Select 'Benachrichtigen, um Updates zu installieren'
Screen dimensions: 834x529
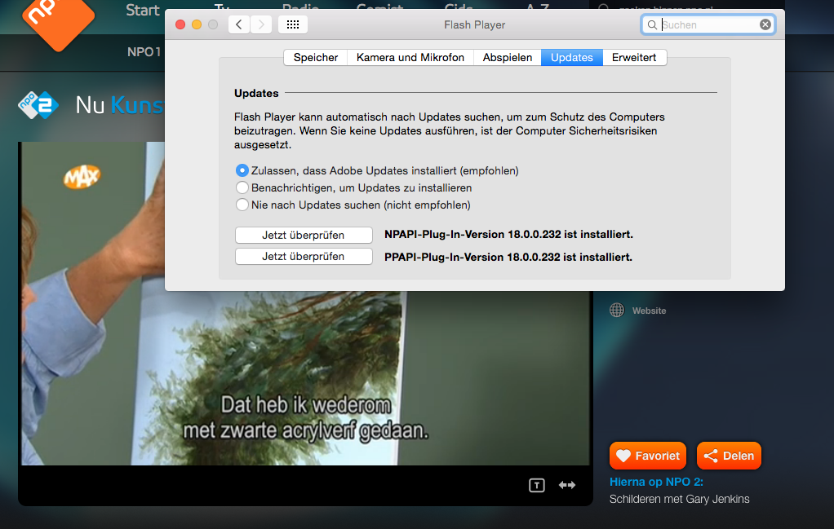242,188
